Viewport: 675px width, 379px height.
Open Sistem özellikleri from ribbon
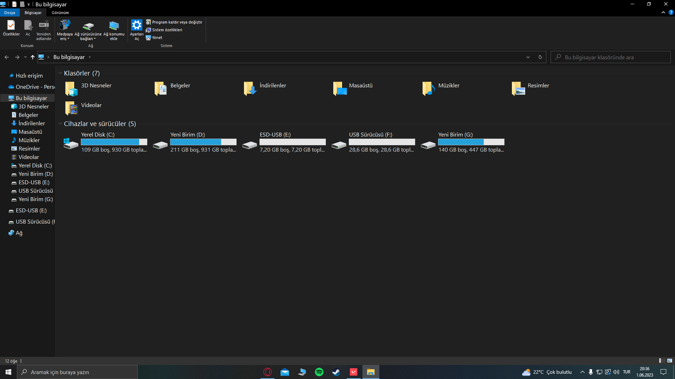164,30
